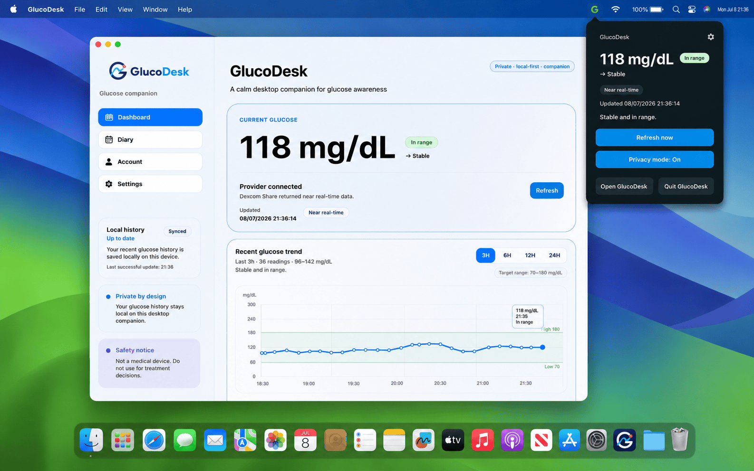
Task: Open the Diary sidebar section
Action: [150, 140]
